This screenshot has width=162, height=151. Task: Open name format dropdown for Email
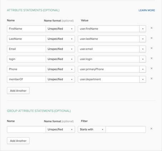click(x=60, y=49)
